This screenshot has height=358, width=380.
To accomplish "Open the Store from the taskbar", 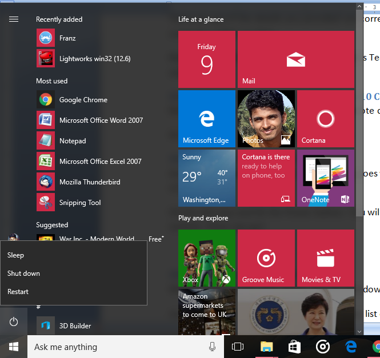I will (x=294, y=347).
